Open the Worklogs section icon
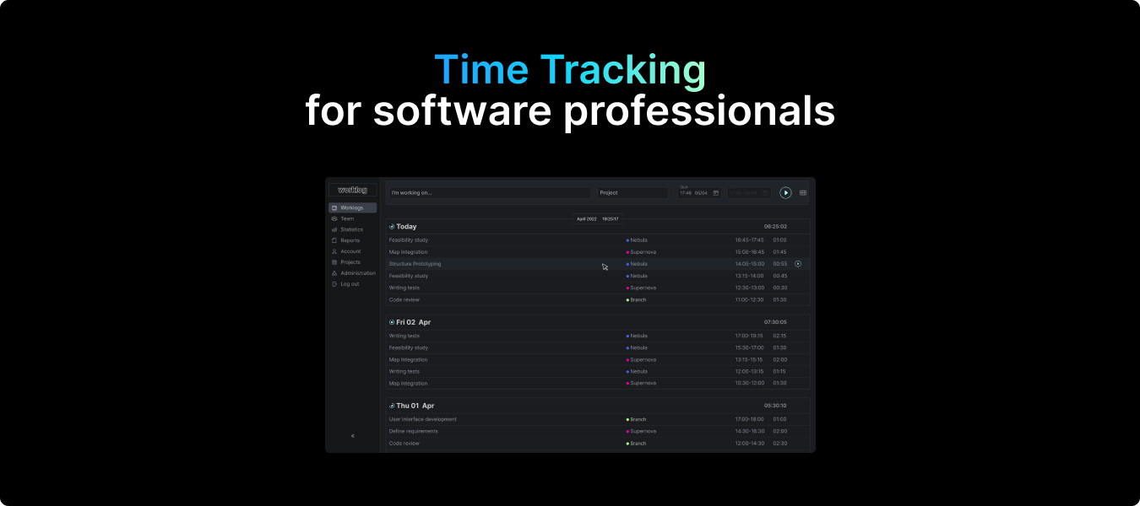Image resolution: width=1140 pixels, height=506 pixels. [x=336, y=207]
